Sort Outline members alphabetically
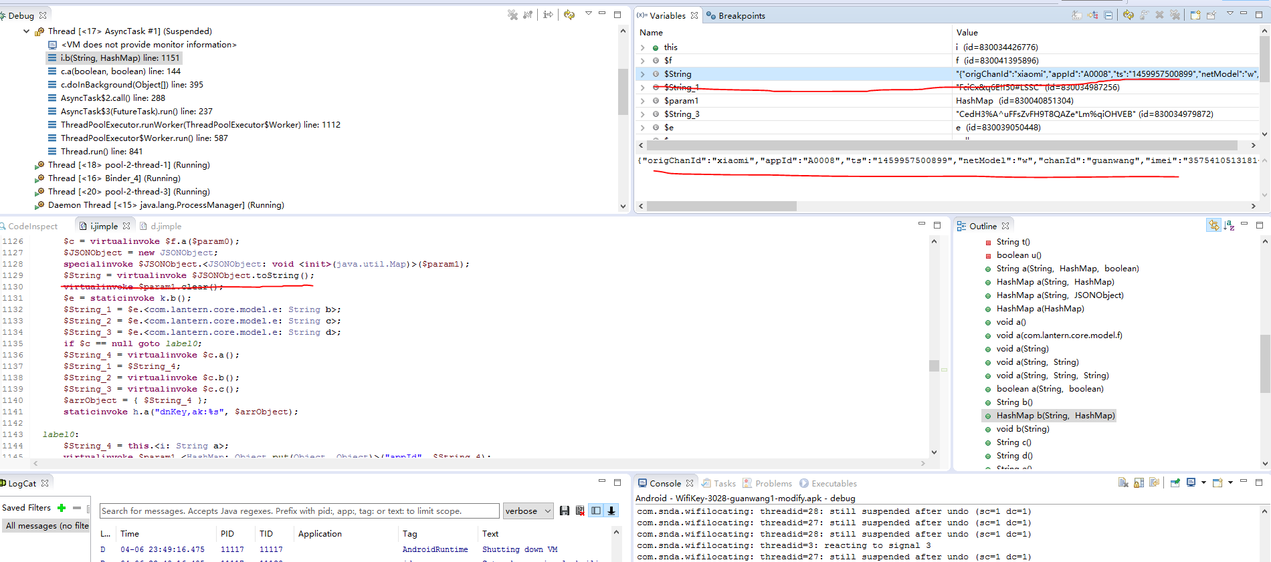The height and width of the screenshot is (562, 1271). (x=1229, y=226)
